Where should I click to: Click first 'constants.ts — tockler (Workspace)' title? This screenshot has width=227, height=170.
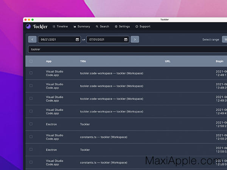click(104, 137)
